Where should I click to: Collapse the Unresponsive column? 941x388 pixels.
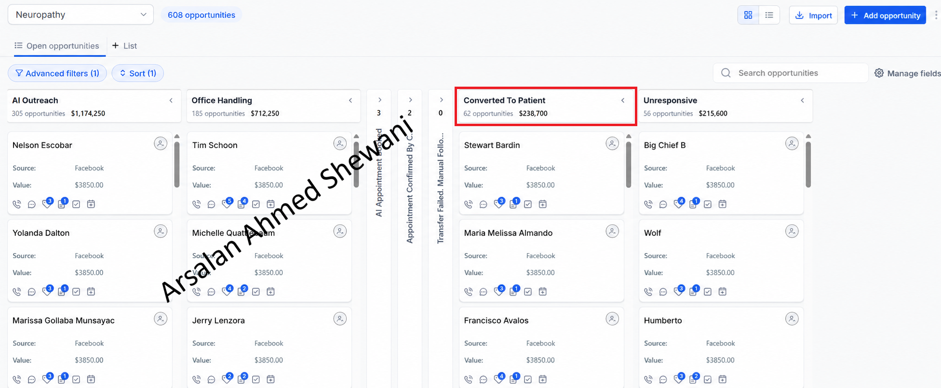click(x=803, y=101)
